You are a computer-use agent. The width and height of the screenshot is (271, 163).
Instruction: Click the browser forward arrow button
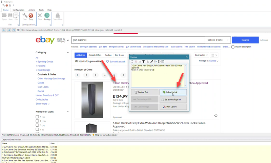[x=9, y=30]
